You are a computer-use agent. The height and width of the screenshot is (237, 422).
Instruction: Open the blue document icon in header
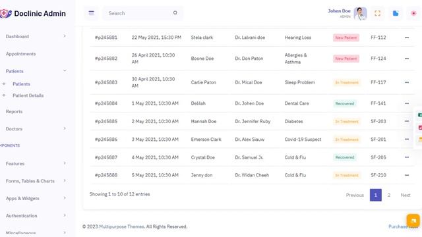(396, 13)
